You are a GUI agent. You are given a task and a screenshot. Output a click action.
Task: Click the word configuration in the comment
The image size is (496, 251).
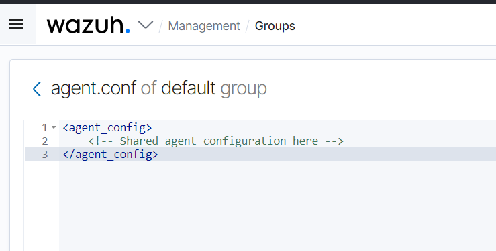244,141
